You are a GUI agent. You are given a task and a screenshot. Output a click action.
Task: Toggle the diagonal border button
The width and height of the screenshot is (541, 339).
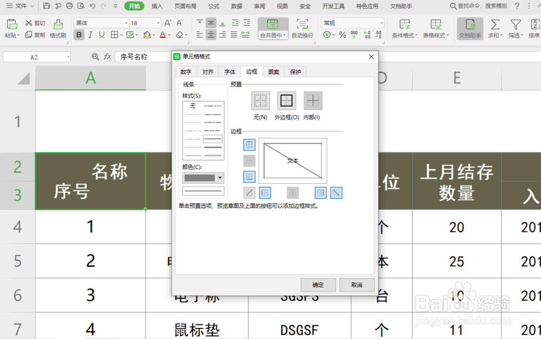(336, 192)
